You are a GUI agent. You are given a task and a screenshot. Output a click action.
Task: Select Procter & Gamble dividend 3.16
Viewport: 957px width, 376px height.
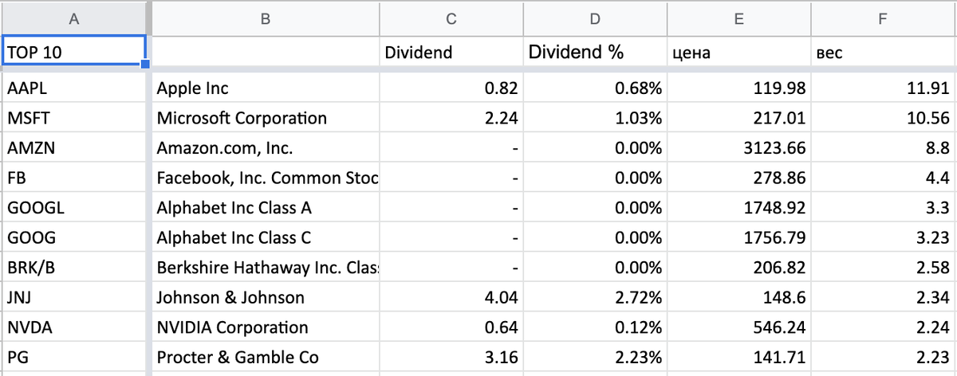click(x=451, y=357)
